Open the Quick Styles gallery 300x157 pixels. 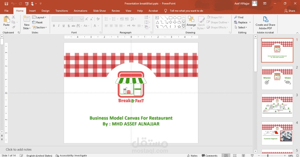pyautogui.click(x=201, y=23)
